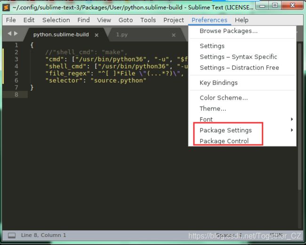Collapse the Preferences menu
The height and width of the screenshot is (245, 306).
[x=209, y=20]
